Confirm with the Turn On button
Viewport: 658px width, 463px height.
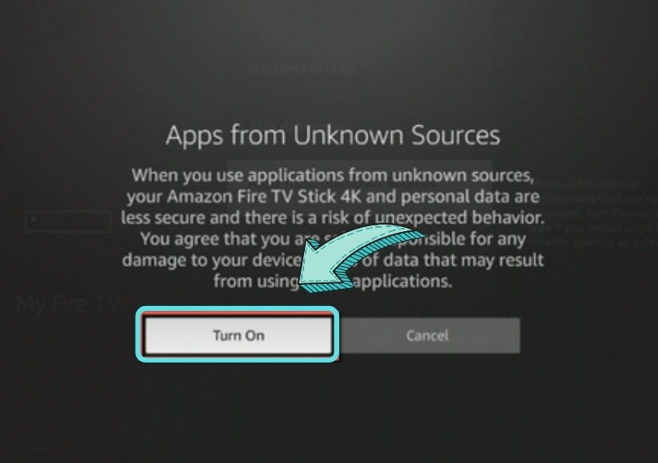[x=238, y=335]
